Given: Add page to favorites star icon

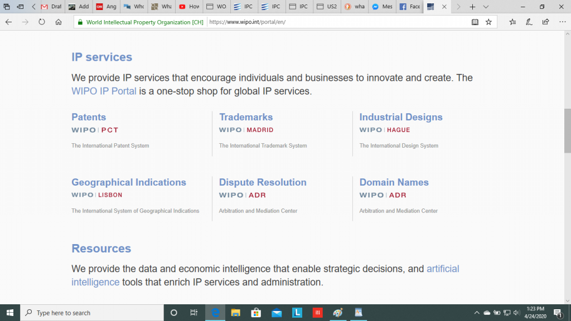Looking at the screenshot, I should point(488,22).
